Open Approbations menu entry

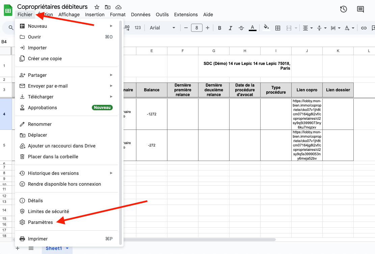click(x=67, y=108)
